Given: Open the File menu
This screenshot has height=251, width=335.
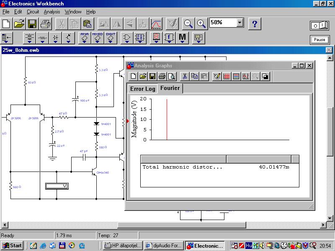Looking at the screenshot, I should pyautogui.click(x=6, y=12).
